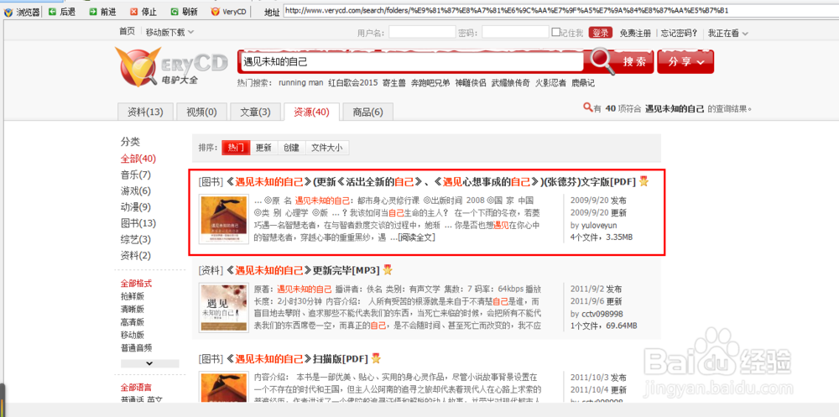Click the magnifying glass search icon

(x=602, y=61)
